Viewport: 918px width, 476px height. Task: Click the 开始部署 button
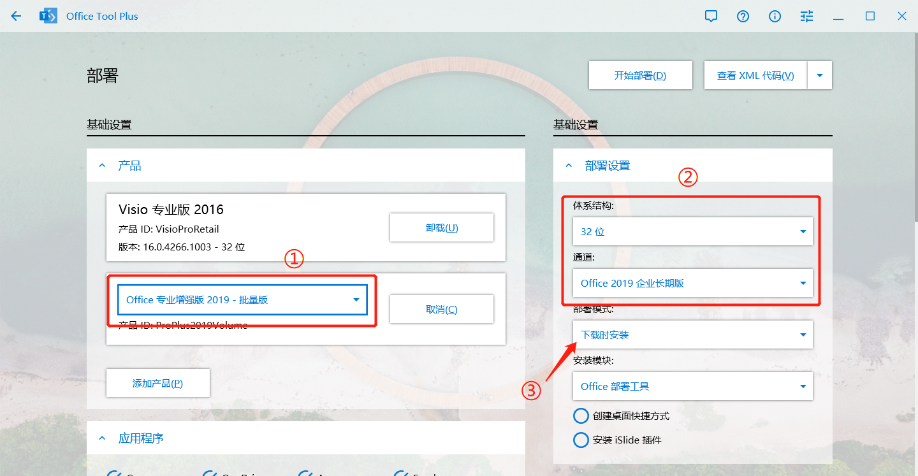click(640, 75)
